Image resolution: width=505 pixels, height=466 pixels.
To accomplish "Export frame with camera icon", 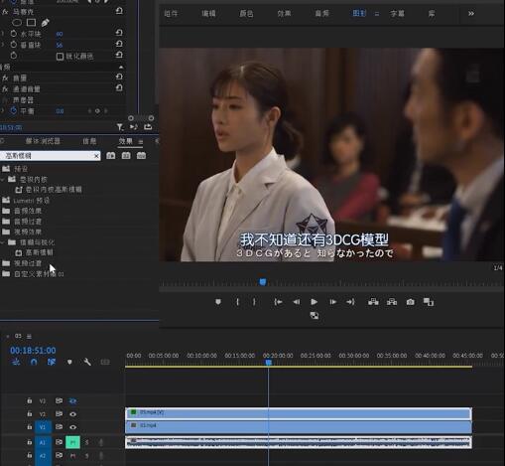I will pyautogui.click(x=411, y=302).
